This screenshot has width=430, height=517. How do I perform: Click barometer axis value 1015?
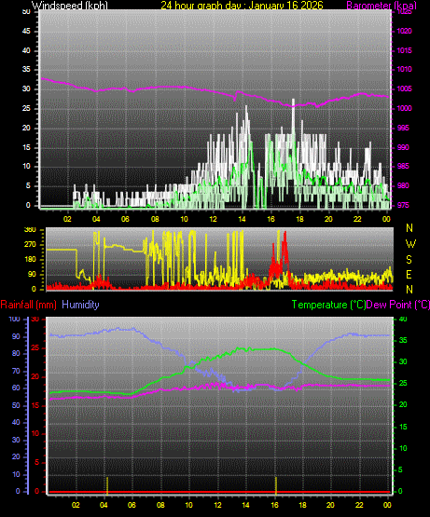[404, 50]
